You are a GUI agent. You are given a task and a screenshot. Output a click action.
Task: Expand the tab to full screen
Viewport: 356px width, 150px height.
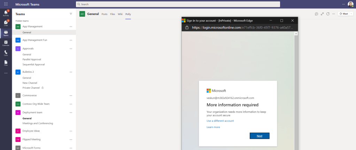point(322,14)
